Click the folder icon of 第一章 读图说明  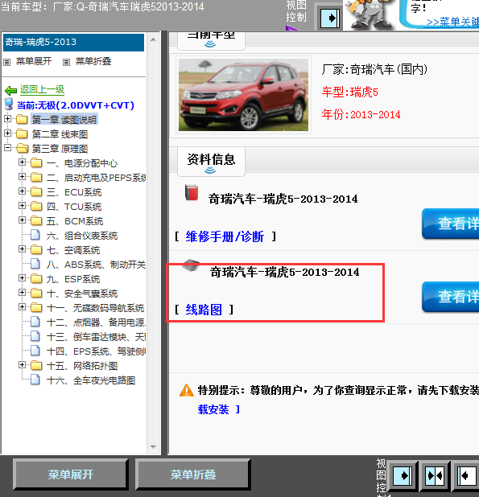coord(22,120)
